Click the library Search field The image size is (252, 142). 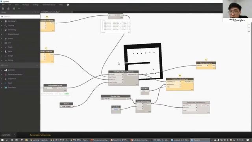pyautogui.click(x=20, y=17)
